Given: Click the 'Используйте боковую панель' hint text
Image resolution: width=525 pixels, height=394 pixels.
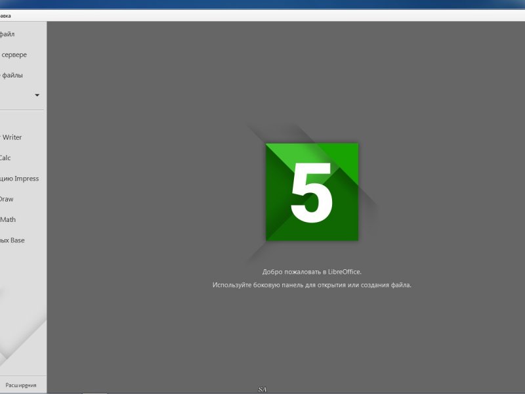Looking at the screenshot, I should click(x=312, y=285).
